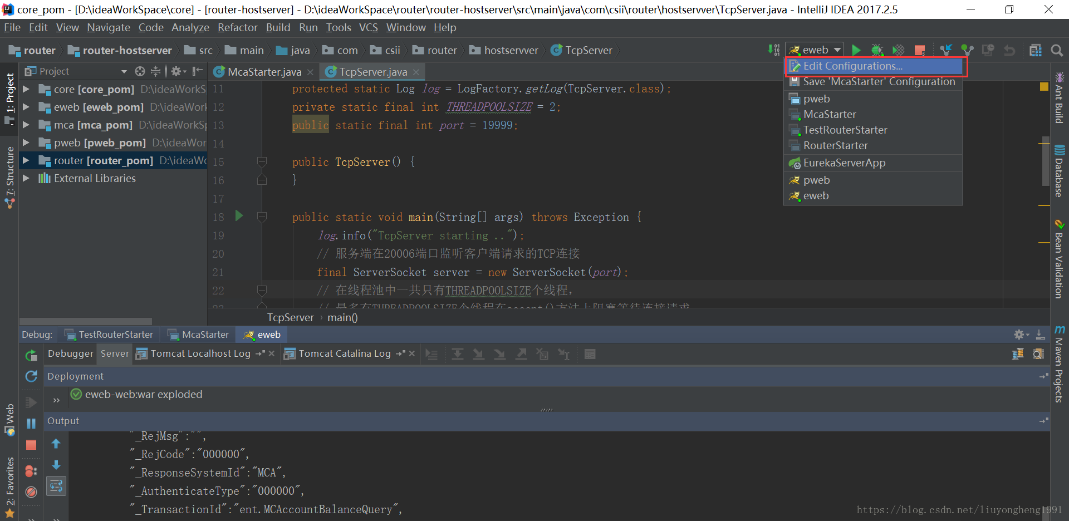Stop the debug session red square
This screenshot has width=1069, height=521.
tap(31, 444)
